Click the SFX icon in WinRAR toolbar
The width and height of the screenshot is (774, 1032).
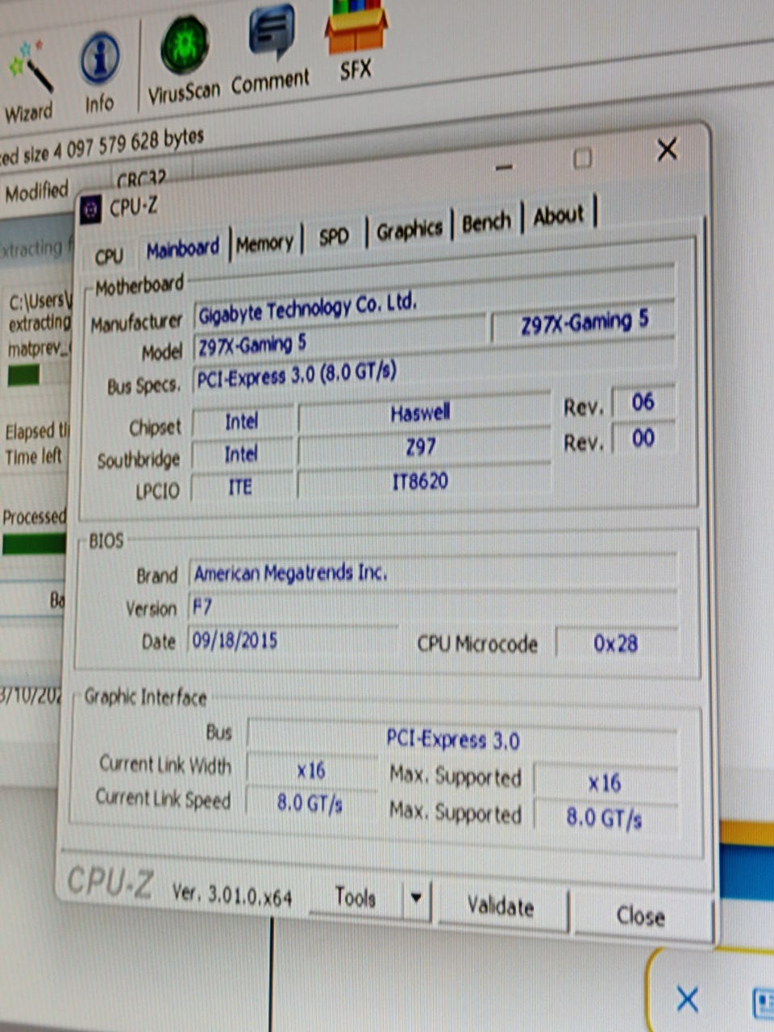coord(356,40)
